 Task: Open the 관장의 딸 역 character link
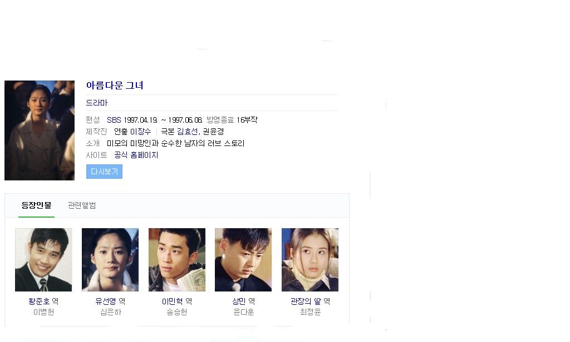click(x=310, y=301)
